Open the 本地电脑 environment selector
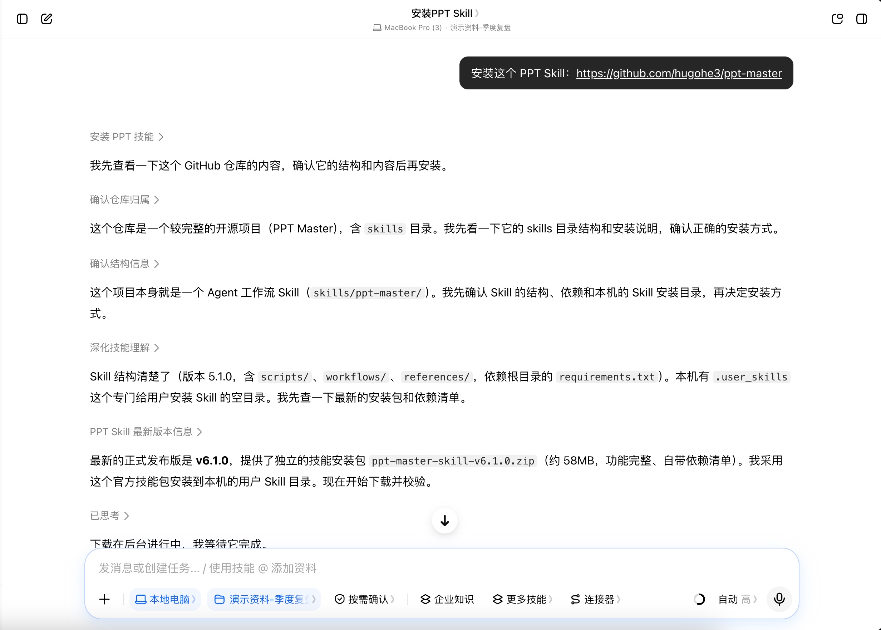Screen dimensions: 881x630 165,599
